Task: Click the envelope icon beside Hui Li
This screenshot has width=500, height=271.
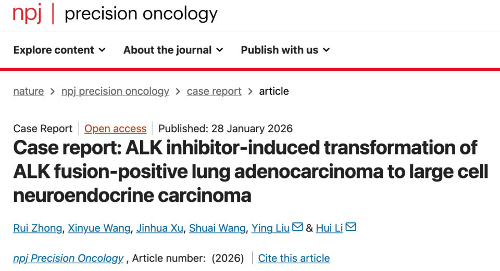Action: (x=351, y=227)
